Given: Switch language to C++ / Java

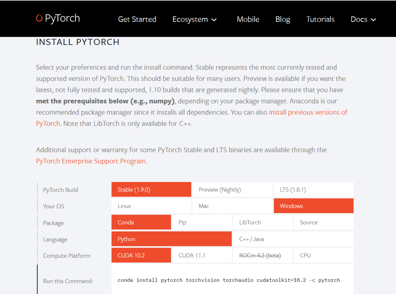Looking at the screenshot, I should click(x=293, y=239).
